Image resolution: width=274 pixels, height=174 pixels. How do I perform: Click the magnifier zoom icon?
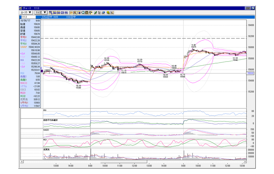(83, 13)
